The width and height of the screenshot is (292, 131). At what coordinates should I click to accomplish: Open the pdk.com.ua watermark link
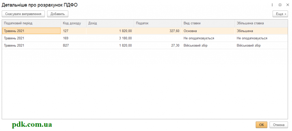(x=32, y=124)
